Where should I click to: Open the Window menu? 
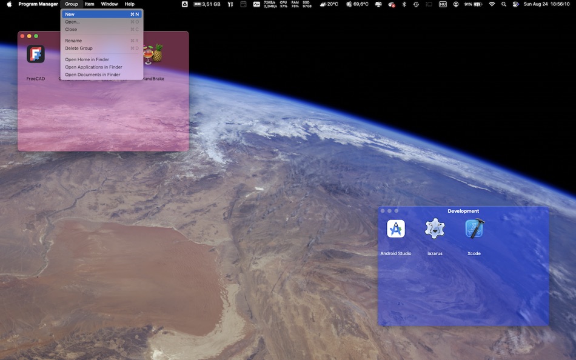pos(110,4)
